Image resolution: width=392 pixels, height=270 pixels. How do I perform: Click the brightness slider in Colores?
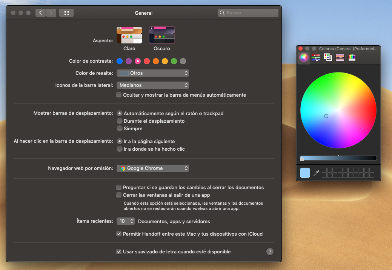pos(338,158)
